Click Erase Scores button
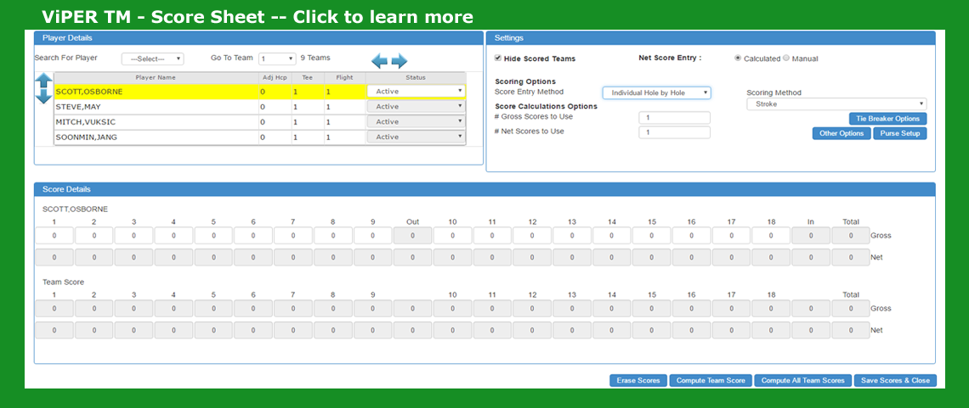This screenshot has width=969, height=408. pyautogui.click(x=638, y=380)
